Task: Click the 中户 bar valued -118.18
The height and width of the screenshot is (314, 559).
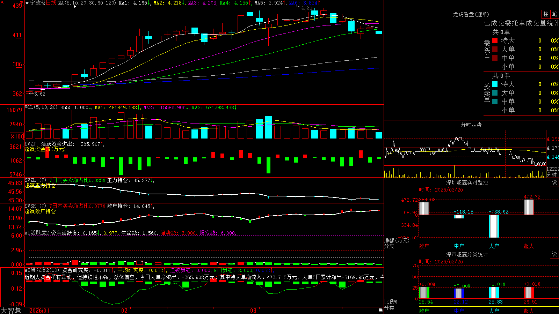Action: click(459, 217)
